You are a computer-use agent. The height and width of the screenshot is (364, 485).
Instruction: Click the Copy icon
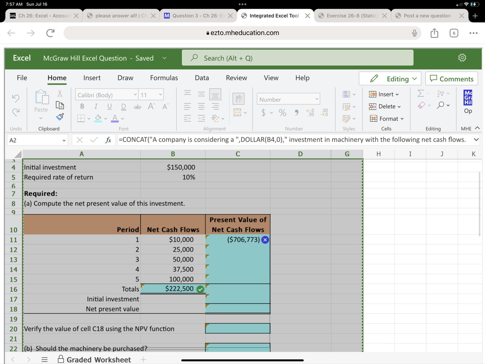tap(60, 105)
